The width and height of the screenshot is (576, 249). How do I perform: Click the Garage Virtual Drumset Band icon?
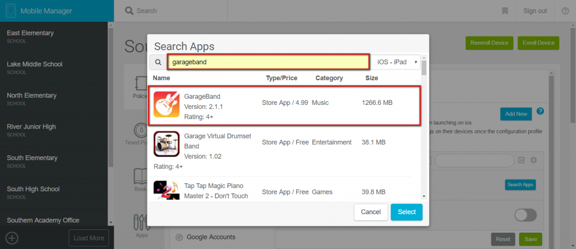(166, 144)
